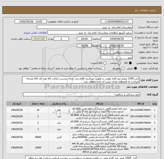The image size is (164, 159).
Task: Click the 2000 ml Erlenmeyer item name
Action: click(100, 116)
